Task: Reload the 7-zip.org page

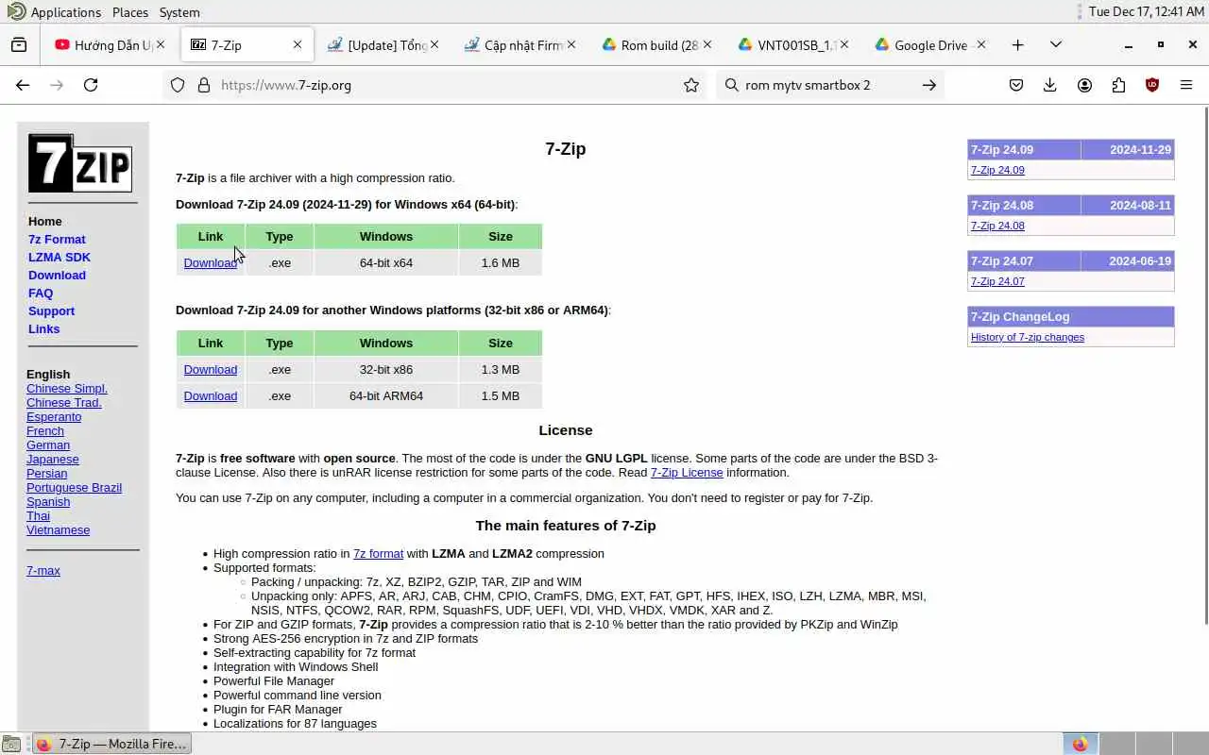Action: tap(91, 85)
